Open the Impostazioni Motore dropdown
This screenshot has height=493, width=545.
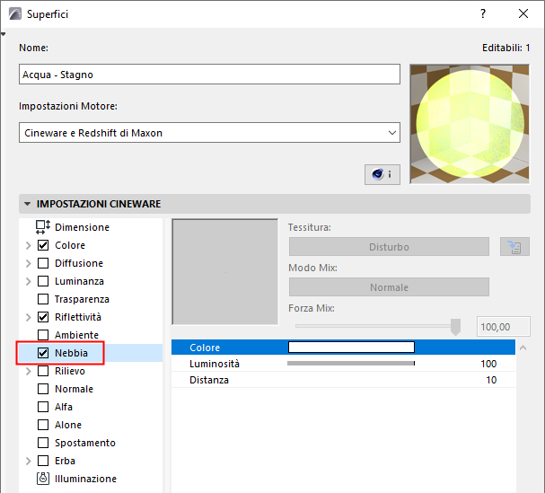(x=209, y=133)
